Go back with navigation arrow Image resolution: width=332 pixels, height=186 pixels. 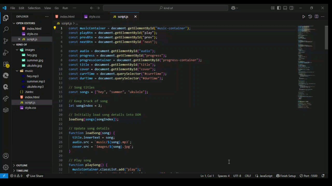(x=92, y=8)
